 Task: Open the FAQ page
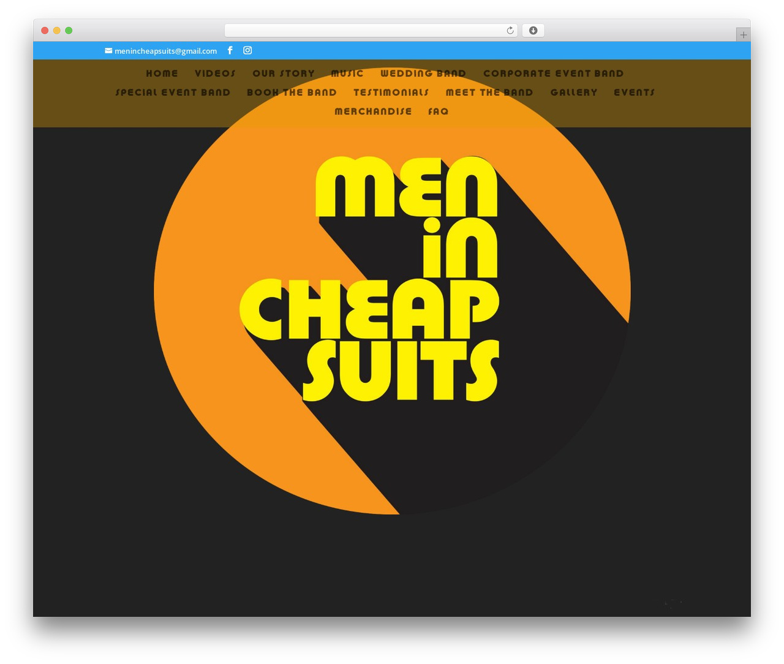(x=439, y=111)
